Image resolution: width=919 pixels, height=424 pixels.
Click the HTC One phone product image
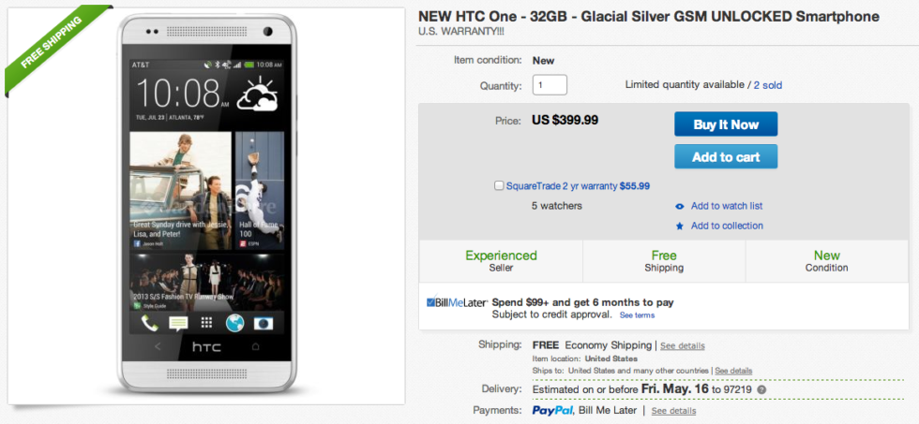click(205, 207)
